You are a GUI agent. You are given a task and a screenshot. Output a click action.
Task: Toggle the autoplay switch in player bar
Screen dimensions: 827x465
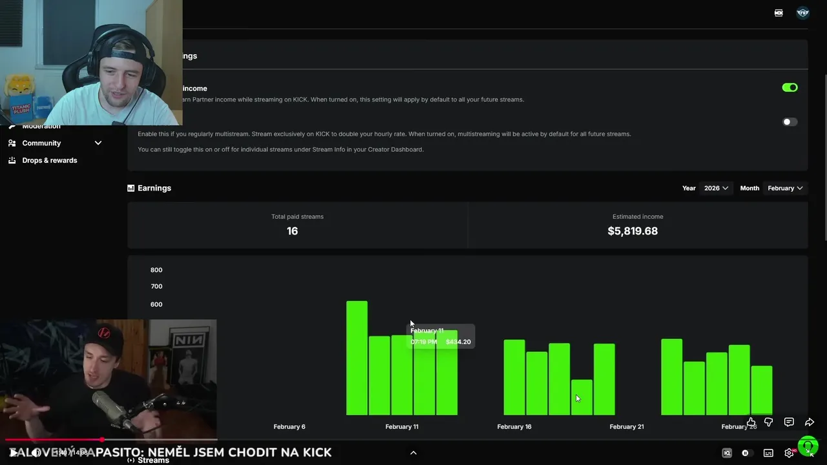[748, 453]
